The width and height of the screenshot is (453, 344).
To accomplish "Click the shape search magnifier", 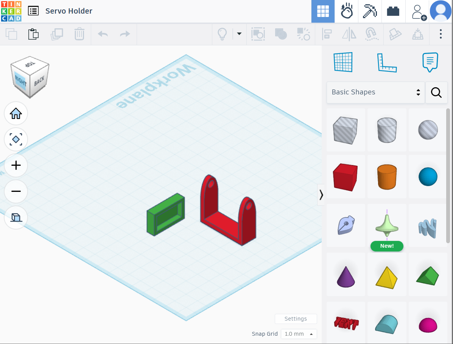I will pyautogui.click(x=436, y=92).
